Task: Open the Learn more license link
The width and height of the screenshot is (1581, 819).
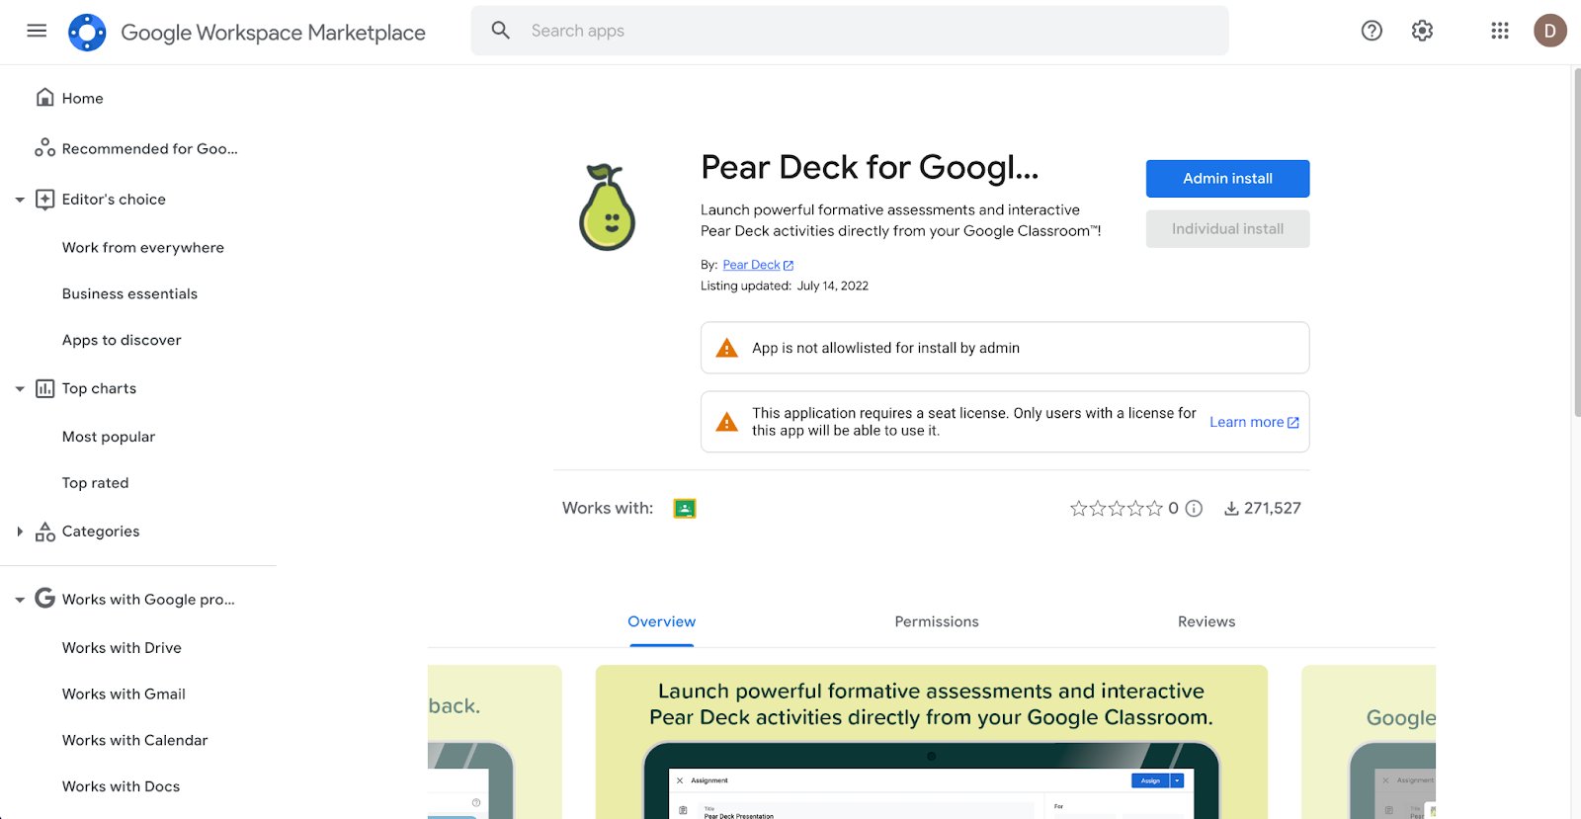Action: (1254, 422)
